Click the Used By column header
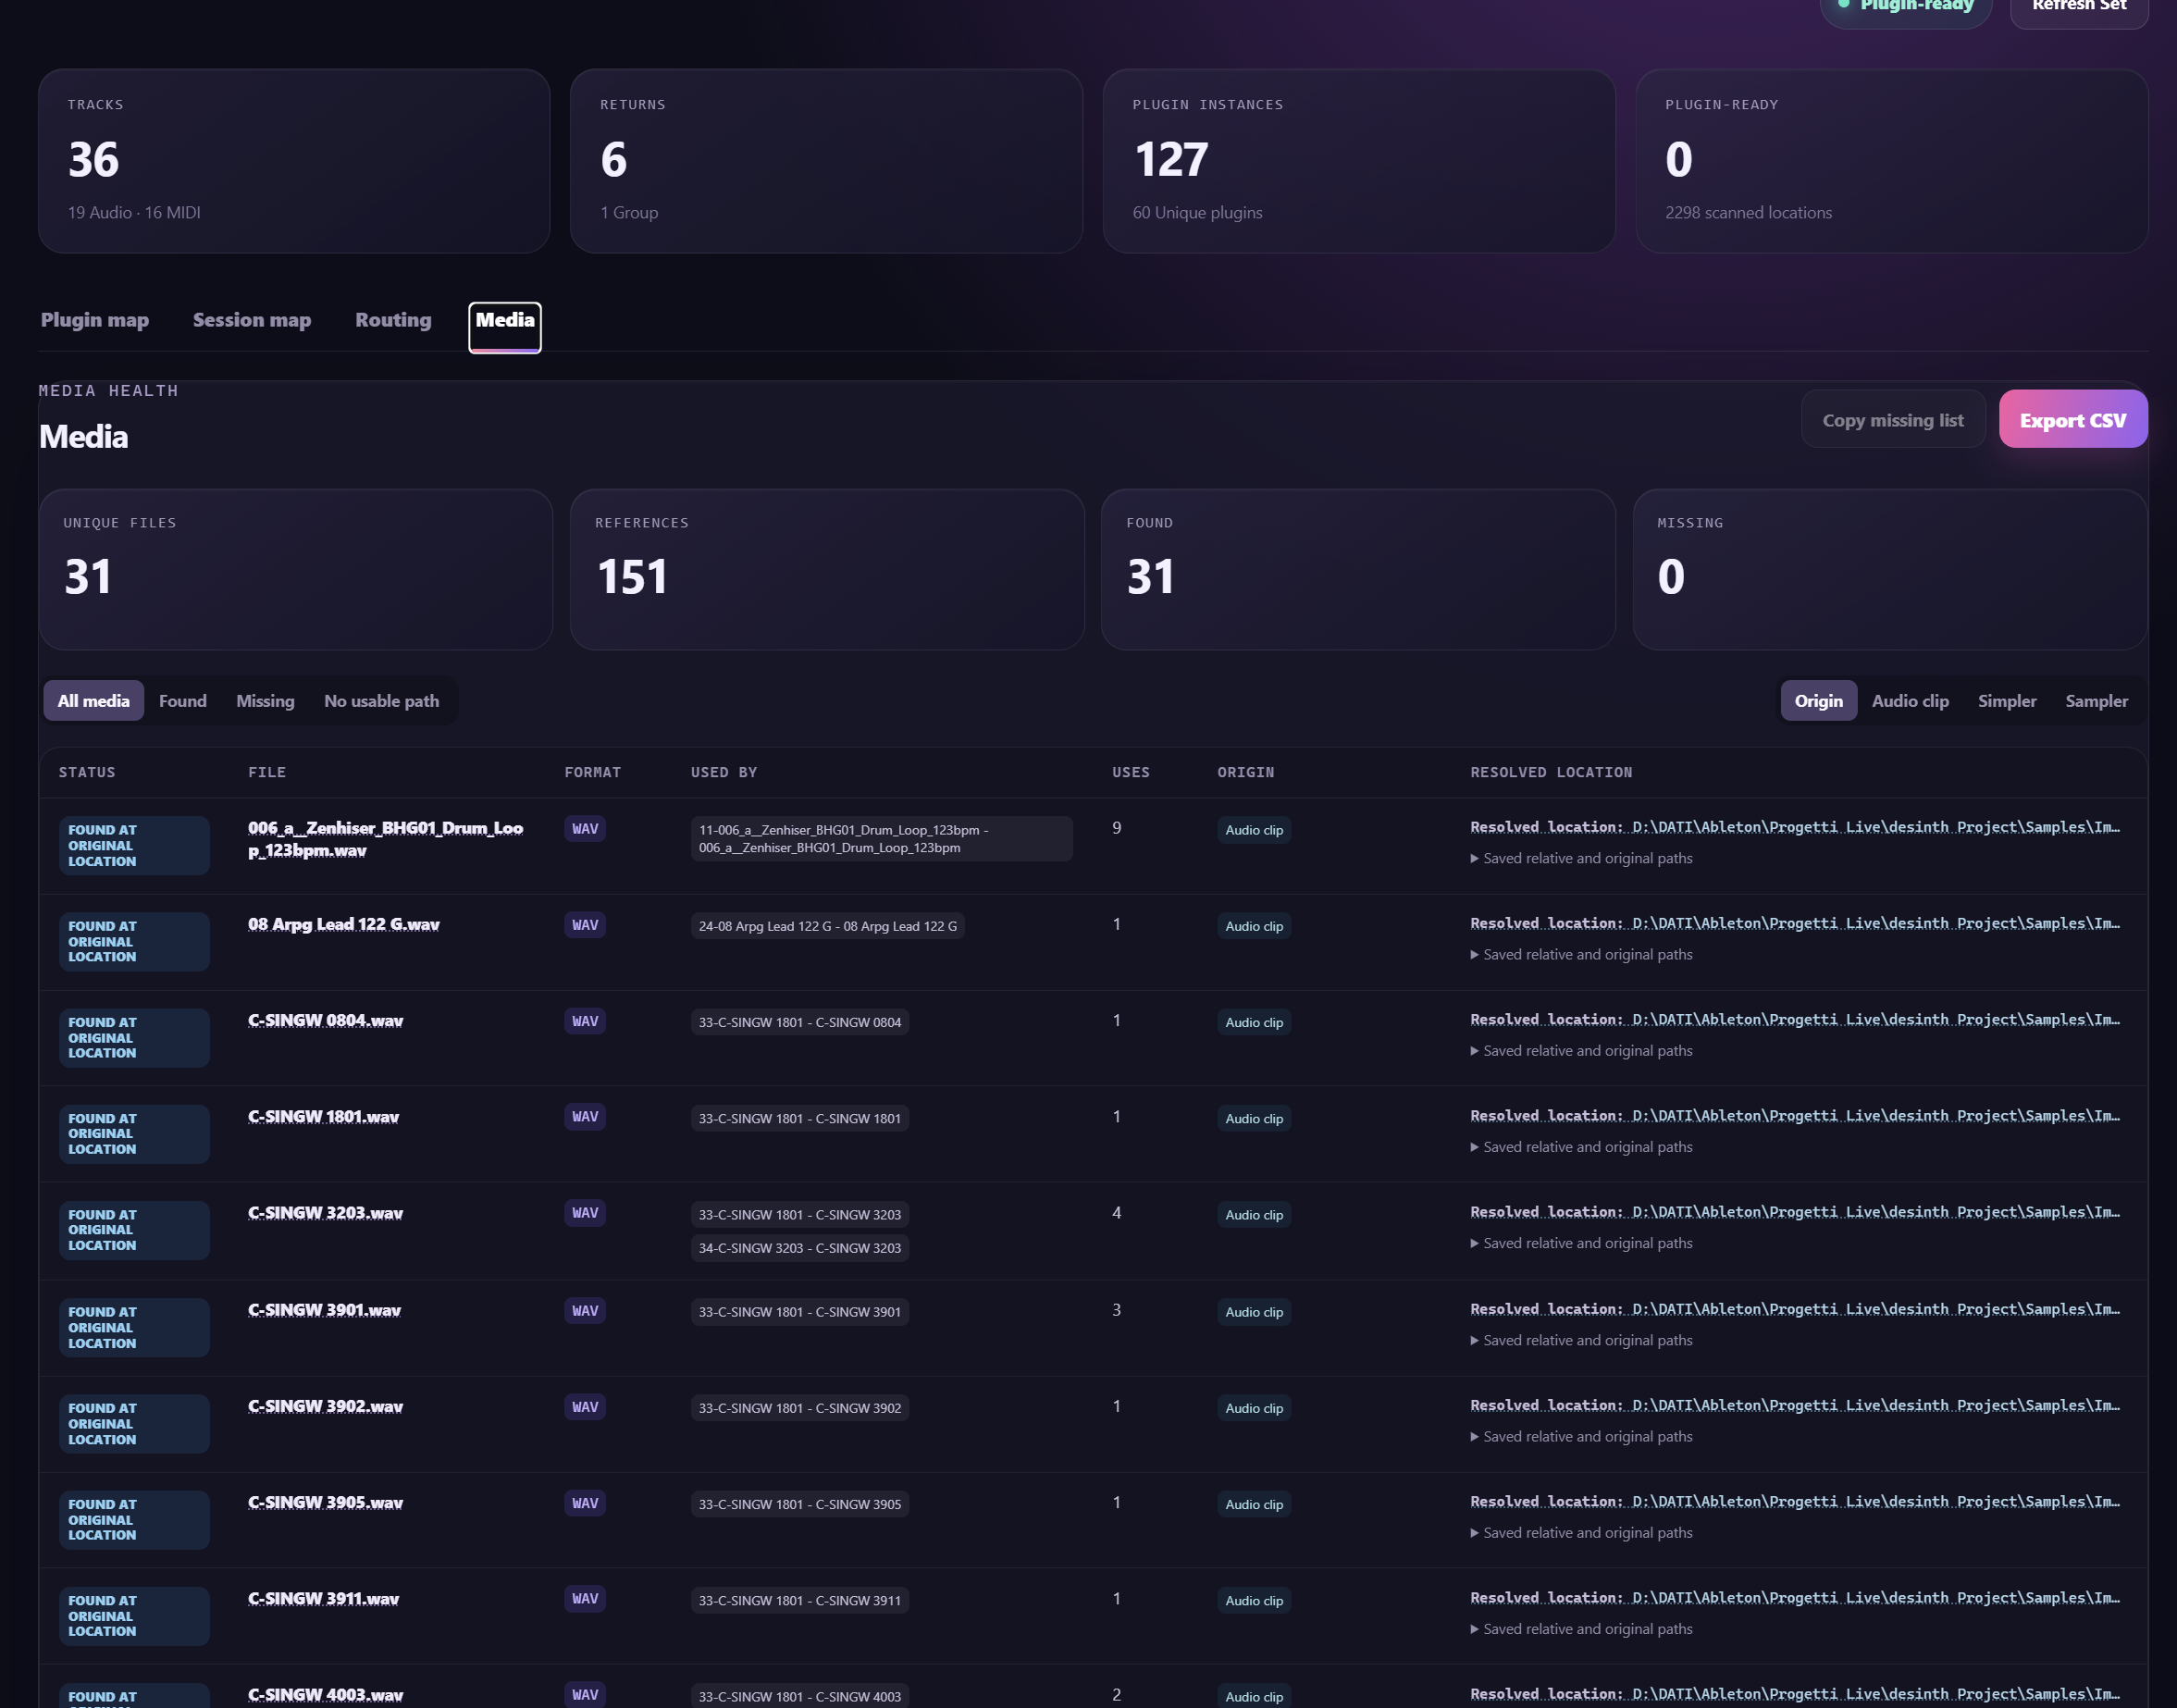The image size is (2177, 1708). point(724,772)
